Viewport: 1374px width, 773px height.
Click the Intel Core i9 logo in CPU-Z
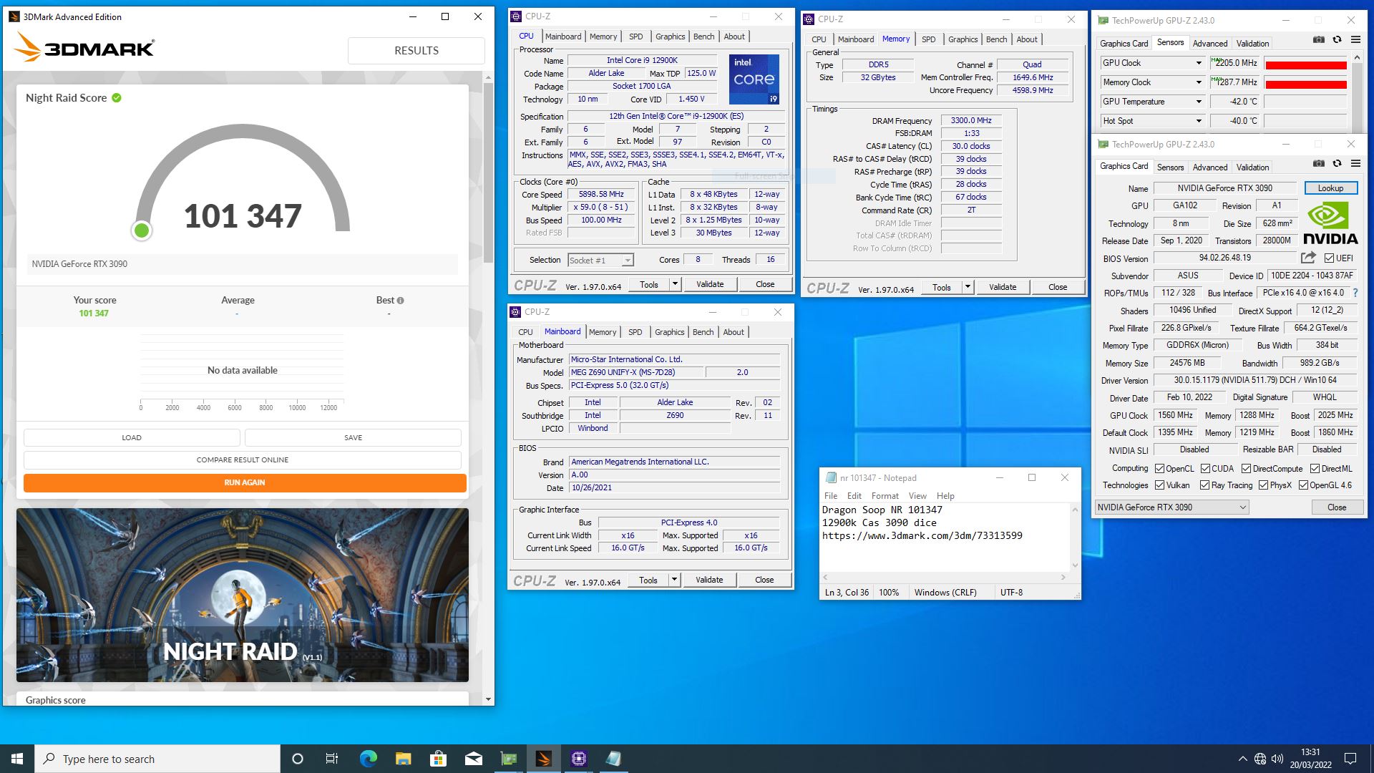tap(754, 79)
